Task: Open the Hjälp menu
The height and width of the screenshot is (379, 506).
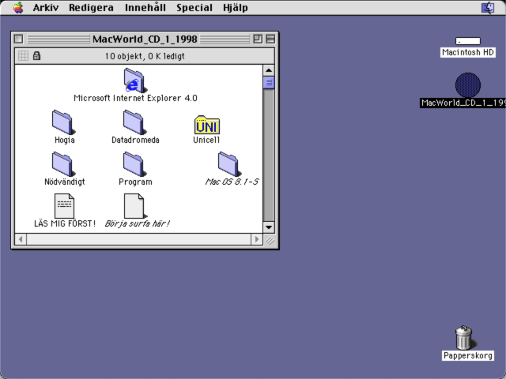Action: tap(236, 7)
